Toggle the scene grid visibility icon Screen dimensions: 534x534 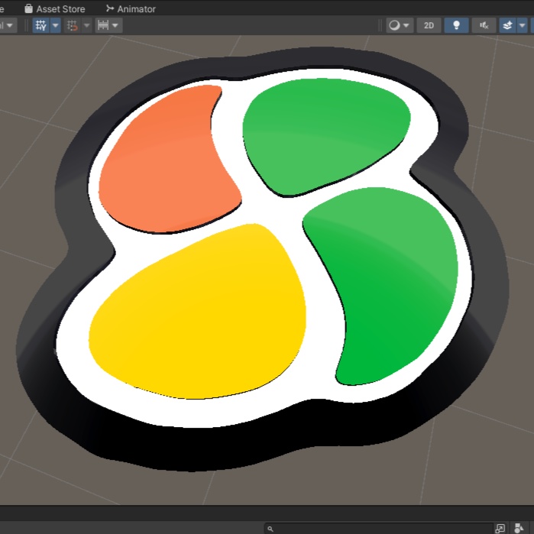[x=40, y=25]
